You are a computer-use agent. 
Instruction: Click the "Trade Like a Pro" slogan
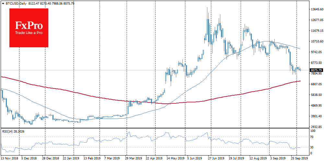coord(29,33)
